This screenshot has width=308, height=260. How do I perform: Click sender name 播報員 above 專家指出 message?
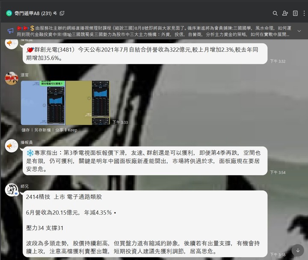point(27,142)
